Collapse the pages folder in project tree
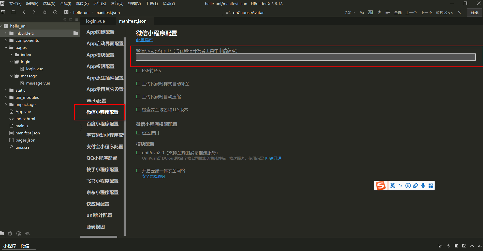The width and height of the screenshot is (483, 251). (6, 47)
